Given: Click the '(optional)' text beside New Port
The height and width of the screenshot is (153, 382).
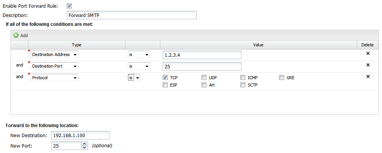Looking at the screenshot, I should (102, 146).
